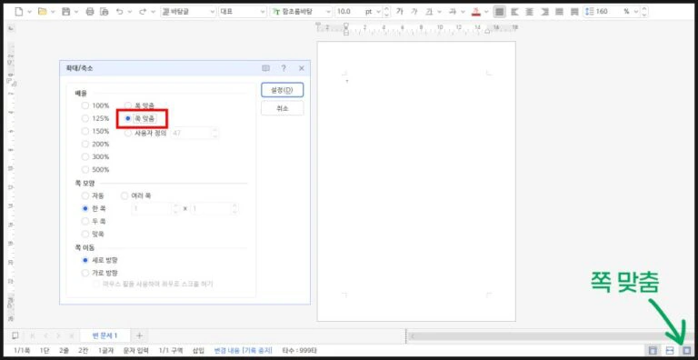Click the 폭 맞춤 status bar icon
The height and width of the screenshot is (360, 698).
(x=670, y=351)
